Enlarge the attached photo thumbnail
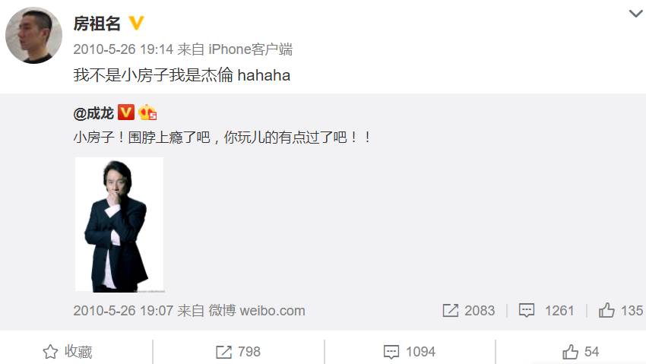Screen dimensions: 646x364 click(x=119, y=225)
